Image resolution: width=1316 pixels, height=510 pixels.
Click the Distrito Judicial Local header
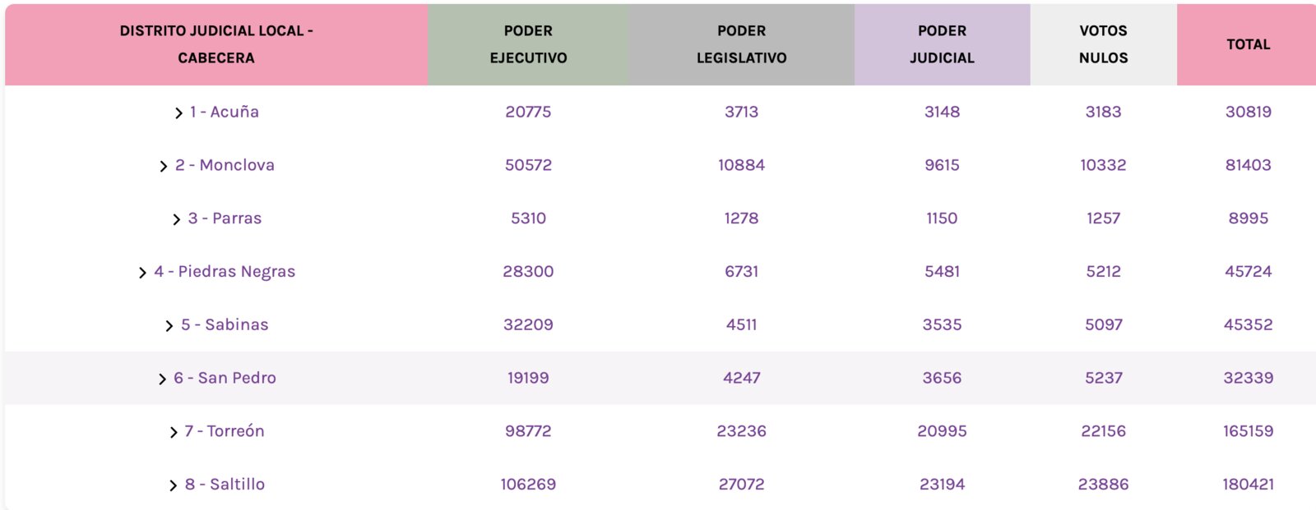[x=216, y=44]
